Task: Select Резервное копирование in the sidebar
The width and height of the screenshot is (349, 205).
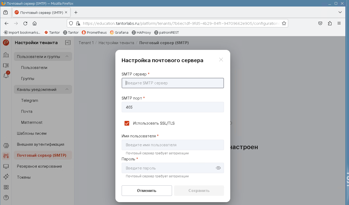Action: point(39,166)
